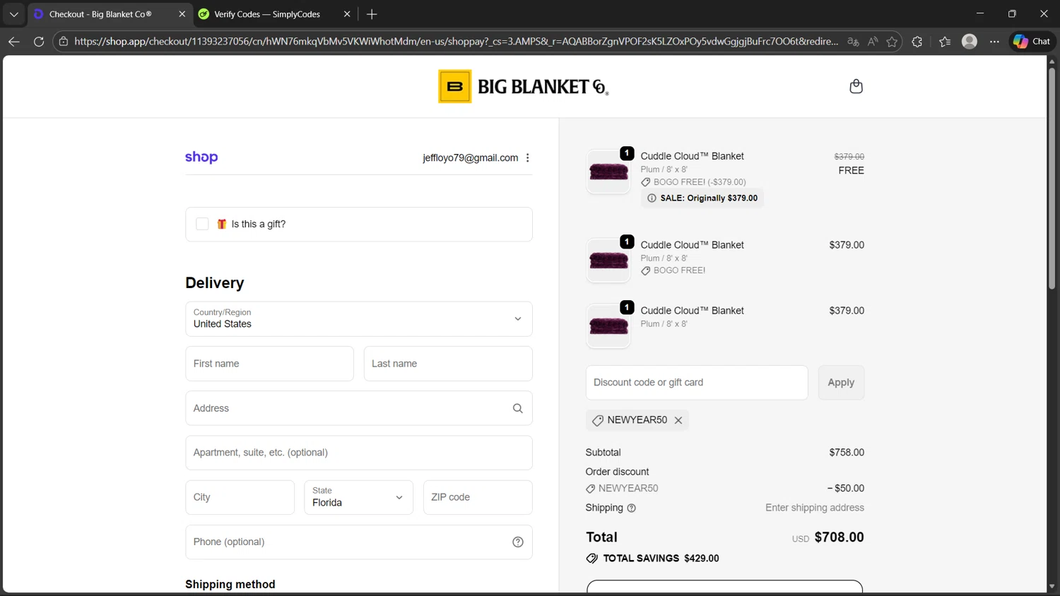Click the Total $708.00 amount
Viewport: 1060px width, 596px height.
(839, 537)
